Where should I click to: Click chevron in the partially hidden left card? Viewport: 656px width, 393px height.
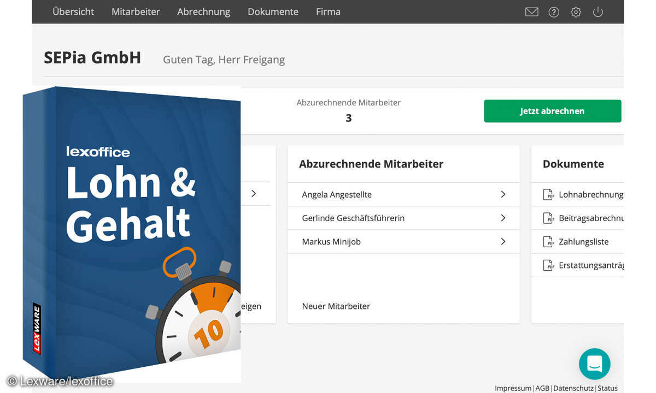click(x=254, y=193)
